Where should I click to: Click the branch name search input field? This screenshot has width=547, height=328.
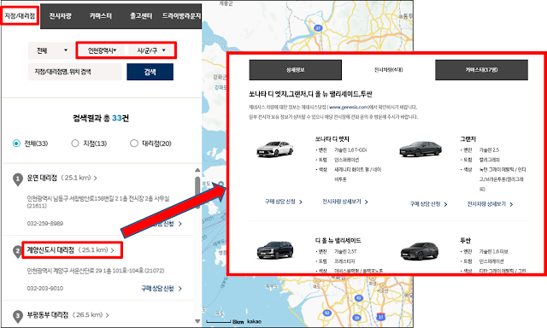(x=75, y=72)
